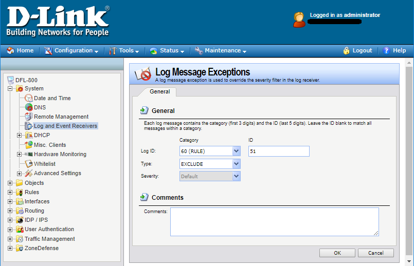Click the Traffic Management folder icon
This screenshot has height=266, width=414.
coord(20,239)
